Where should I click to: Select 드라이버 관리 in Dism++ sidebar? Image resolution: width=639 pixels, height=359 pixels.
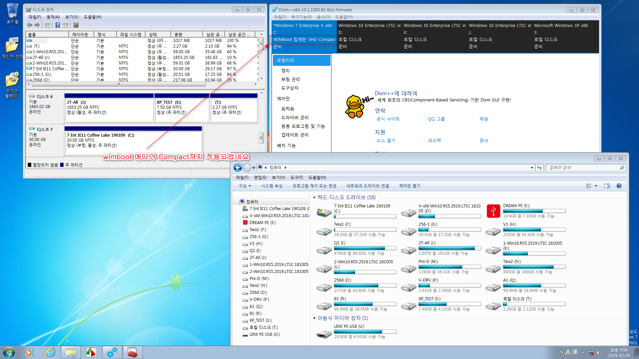[295, 118]
